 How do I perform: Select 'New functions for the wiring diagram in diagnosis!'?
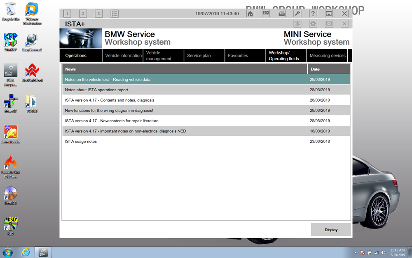pos(206,110)
